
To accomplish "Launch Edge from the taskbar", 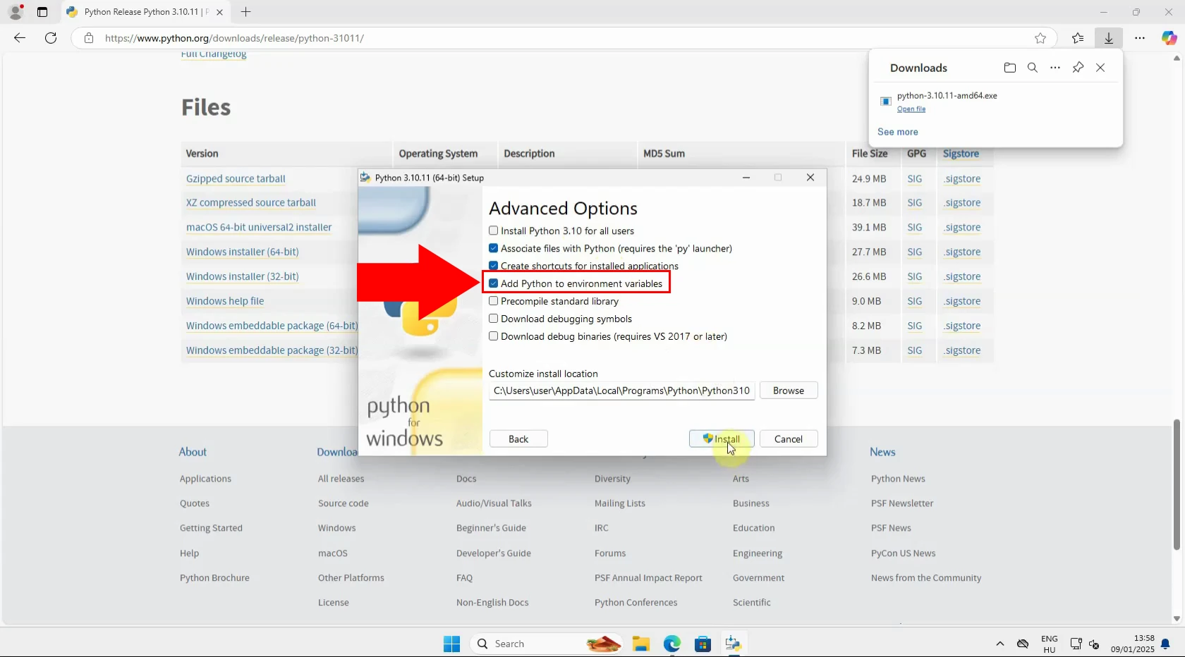I will coord(672,644).
